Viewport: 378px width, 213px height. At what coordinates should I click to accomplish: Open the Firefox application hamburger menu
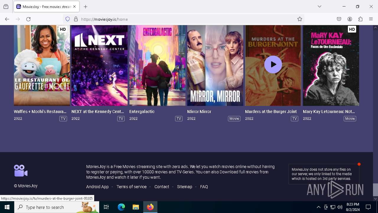click(x=371, y=19)
